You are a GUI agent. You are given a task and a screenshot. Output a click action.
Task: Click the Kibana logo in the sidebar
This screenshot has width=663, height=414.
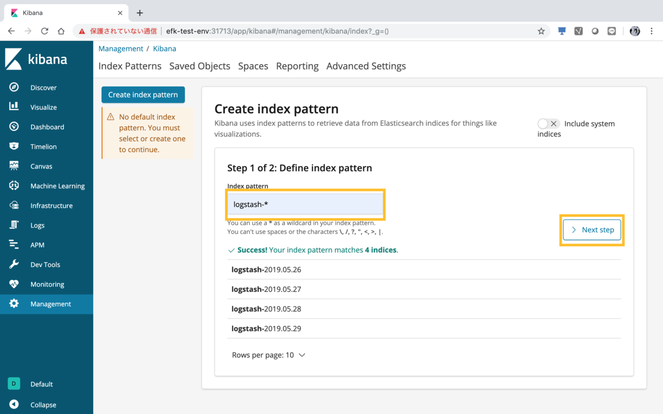click(x=36, y=59)
